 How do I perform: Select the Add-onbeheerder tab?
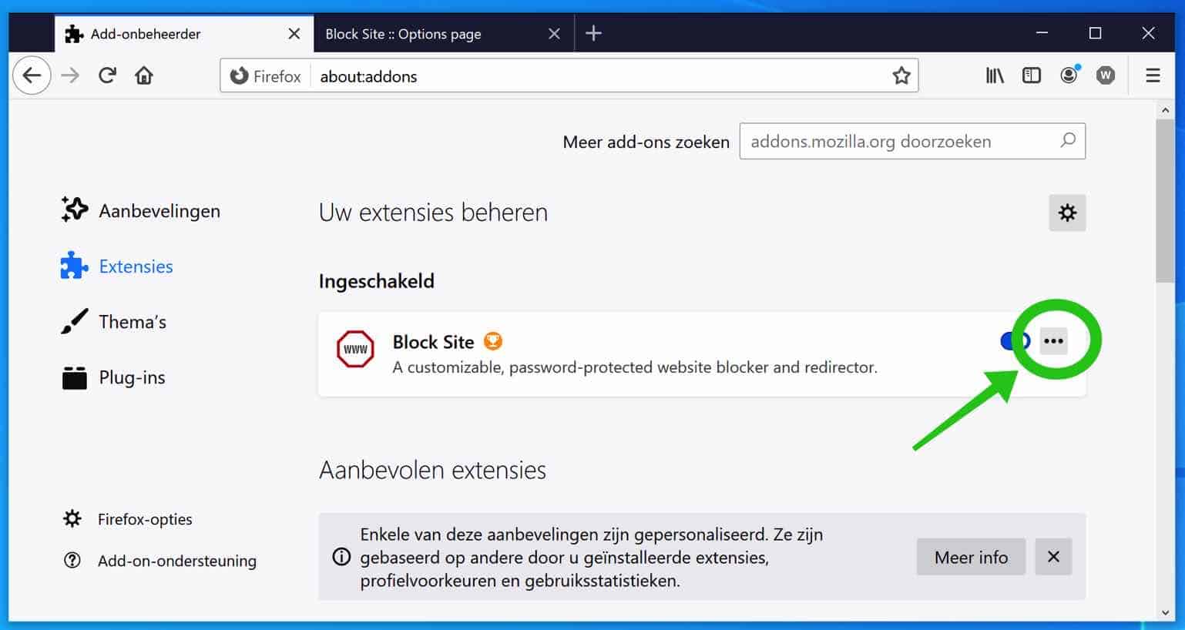click(184, 34)
